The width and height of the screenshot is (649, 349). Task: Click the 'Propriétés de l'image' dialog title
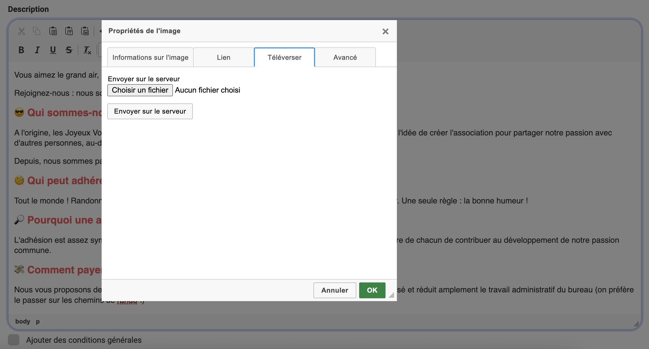coord(145,31)
